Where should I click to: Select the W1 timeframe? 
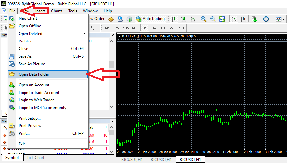[172, 28]
